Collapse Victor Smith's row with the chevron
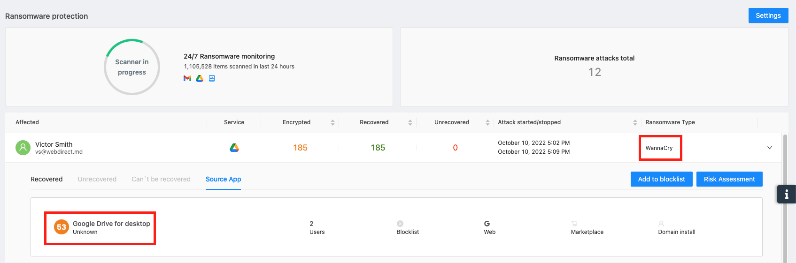 pyautogui.click(x=770, y=148)
